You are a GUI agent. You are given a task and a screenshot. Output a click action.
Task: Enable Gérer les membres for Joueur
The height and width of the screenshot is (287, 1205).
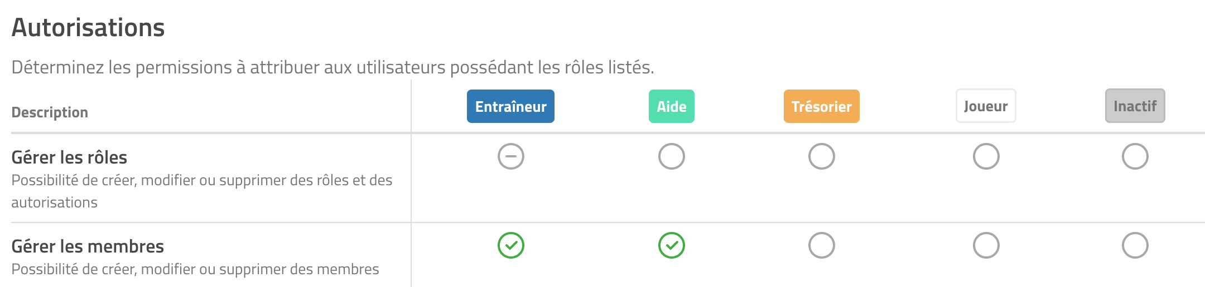[986, 245]
